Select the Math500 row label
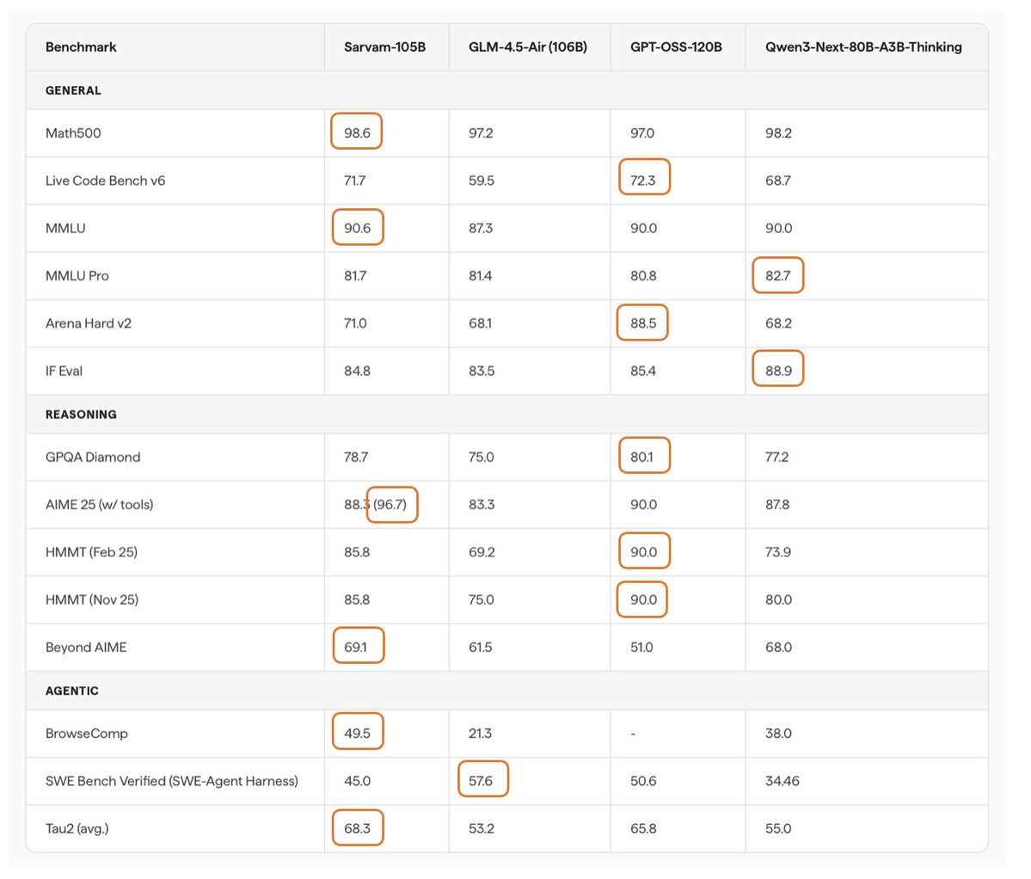Image resolution: width=1031 pixels, height=879 pixels. [73, 133]
